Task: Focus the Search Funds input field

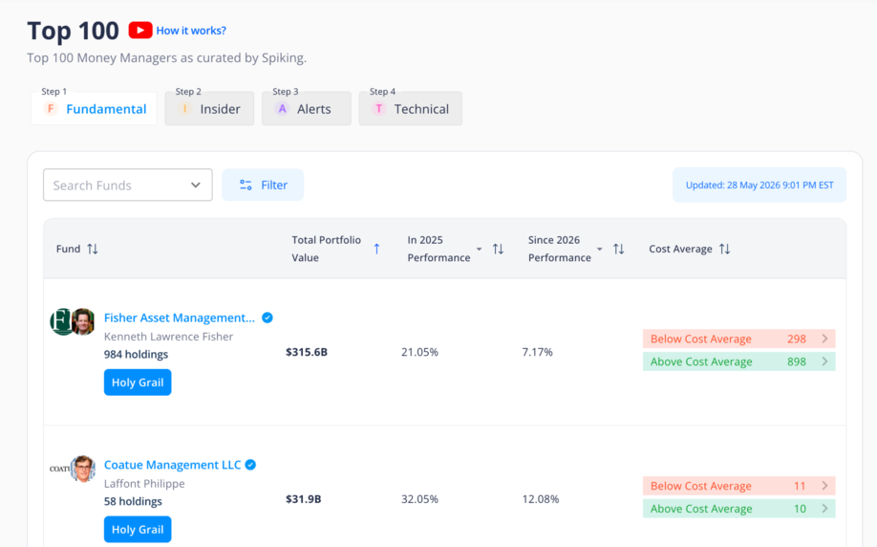Action: 127,185
